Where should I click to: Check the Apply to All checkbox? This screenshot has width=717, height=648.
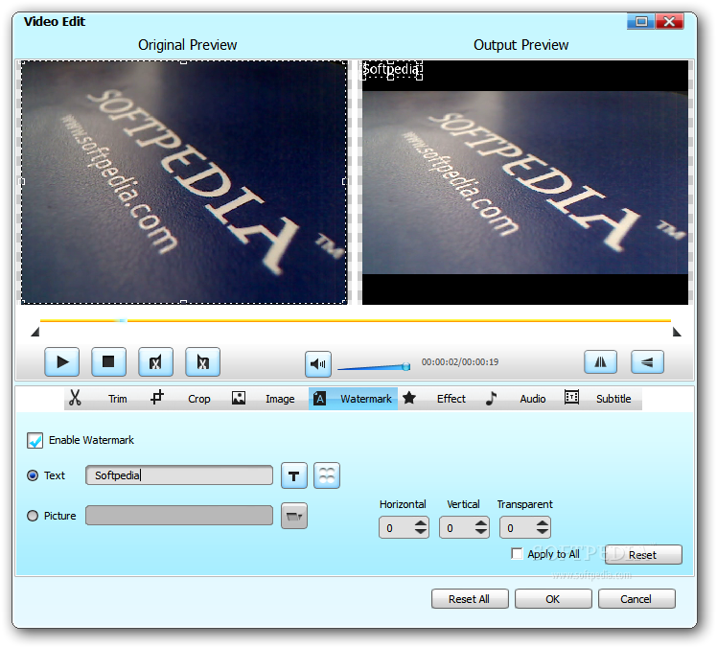pyautogui.click(x=517, y=553)
